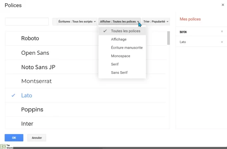Screen dimensions: 227x149
Task: Select the Poppins font
Action: pyautogui.click(x=86, y=109)
